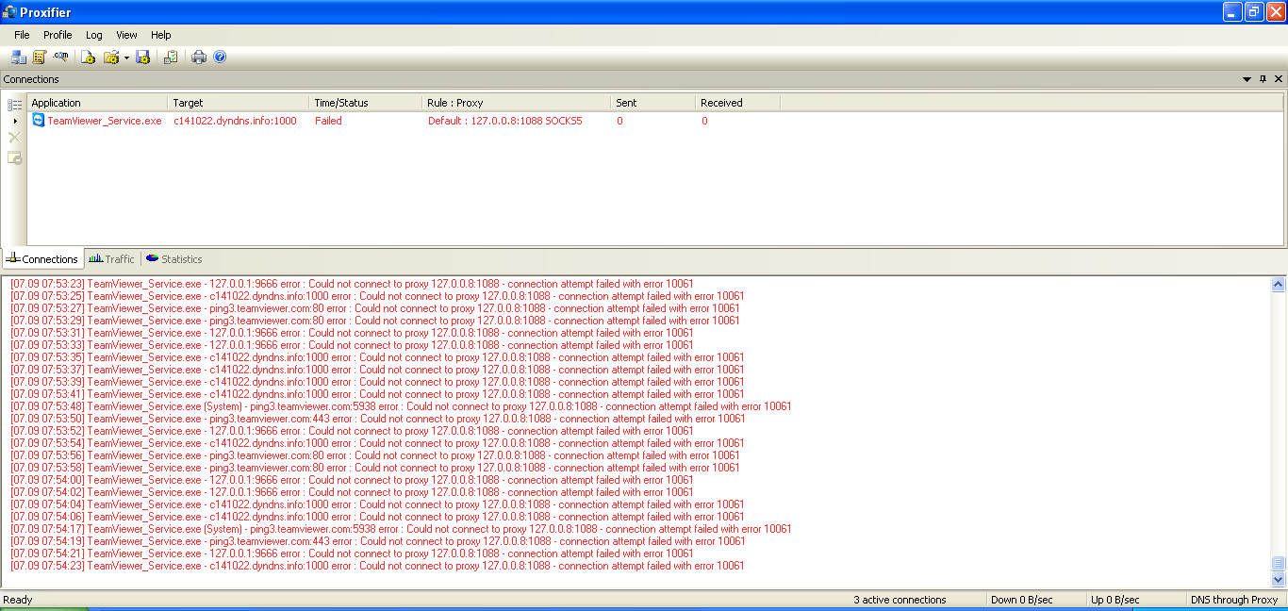Close the Connections panel with X
The width and height of the screenshot is (1288, 611).
coord(1279,79)
